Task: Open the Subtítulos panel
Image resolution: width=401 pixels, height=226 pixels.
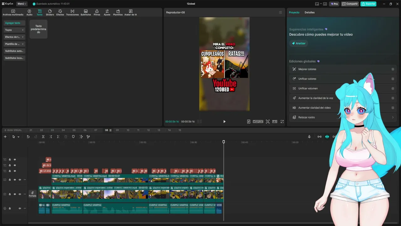Action: tap(86, 13)
